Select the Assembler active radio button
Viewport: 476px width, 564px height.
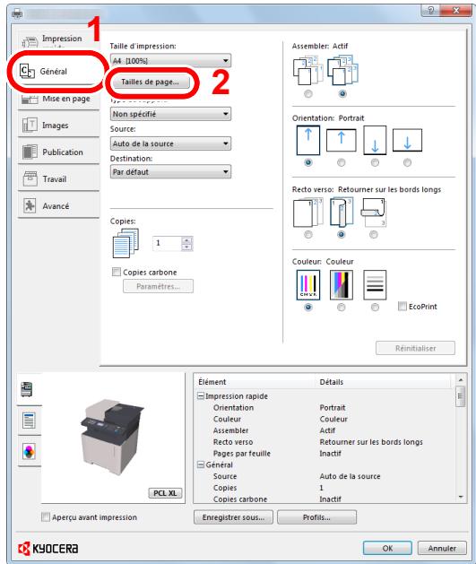point(342,94)
